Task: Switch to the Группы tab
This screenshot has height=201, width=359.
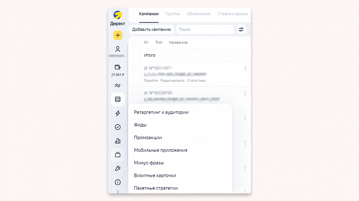Action: point(173,14)
